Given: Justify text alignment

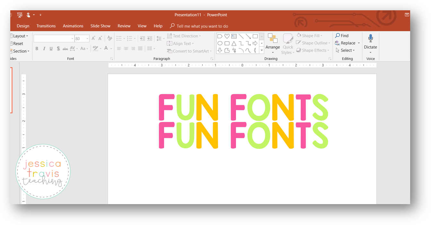Looking at the screenshot, I should (140, 48).
